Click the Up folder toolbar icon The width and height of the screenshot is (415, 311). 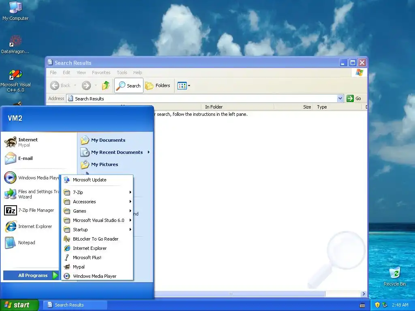pos(106,85)
